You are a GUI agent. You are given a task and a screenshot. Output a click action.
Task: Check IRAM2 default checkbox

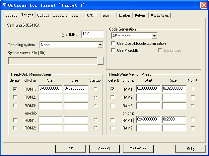tap(113, 128)
